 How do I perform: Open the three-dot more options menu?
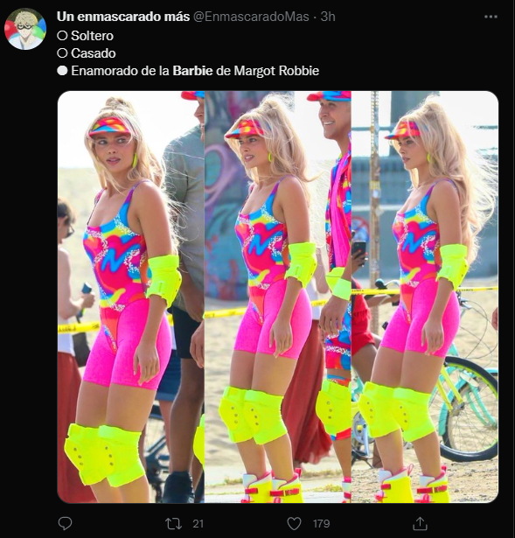pos(491,17)
